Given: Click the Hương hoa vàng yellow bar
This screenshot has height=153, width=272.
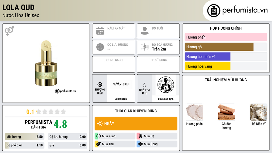Looking at the screenshot, I should coord(207,66).
